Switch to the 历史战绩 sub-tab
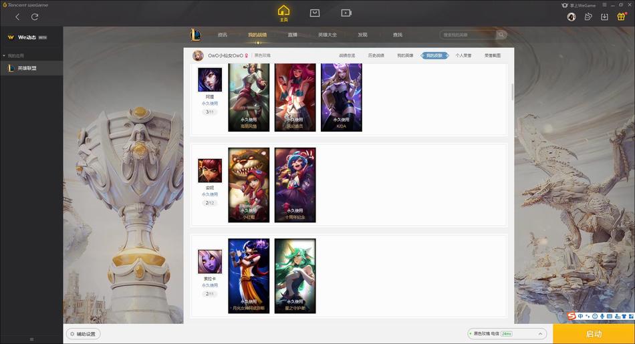 click(376, 55)
